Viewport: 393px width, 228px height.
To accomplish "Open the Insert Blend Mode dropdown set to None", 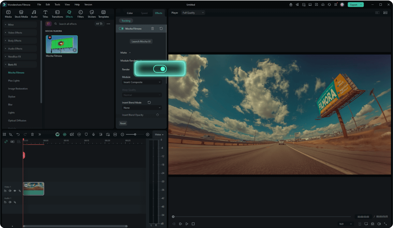I will point(142,108).
